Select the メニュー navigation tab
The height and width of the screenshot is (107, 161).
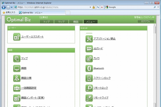click(x=91, y=22)
